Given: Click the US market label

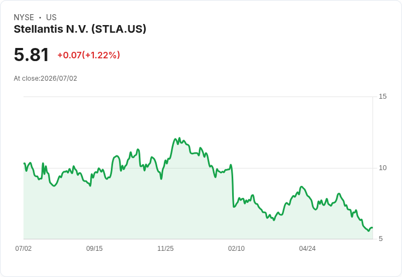Looking at the screenshot, I should (51, 17).
